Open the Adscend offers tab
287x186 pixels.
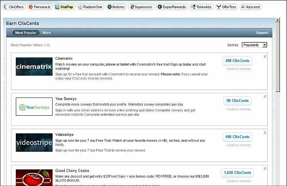[x=251, y=7]
